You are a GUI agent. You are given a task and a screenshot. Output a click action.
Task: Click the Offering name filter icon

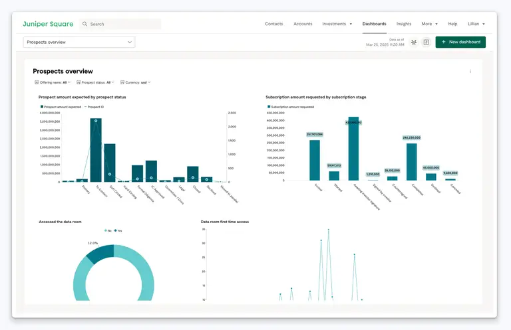tap(37, 82)
